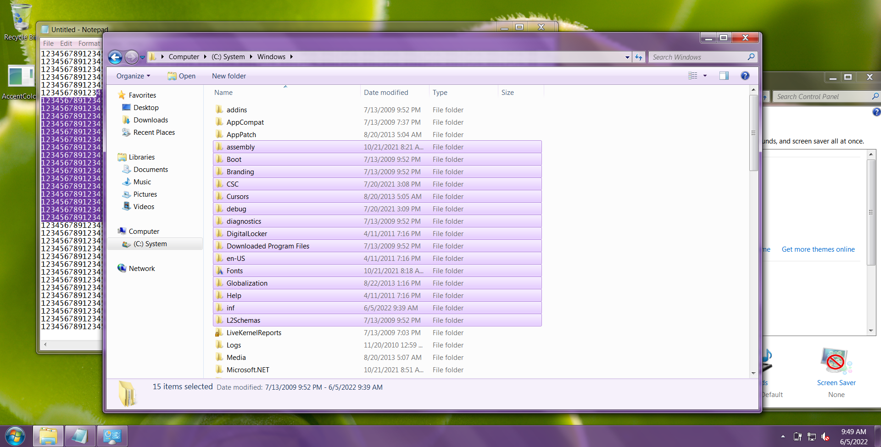Click the Forward navigation arrow in Explorer

click(x=132, y=57)
